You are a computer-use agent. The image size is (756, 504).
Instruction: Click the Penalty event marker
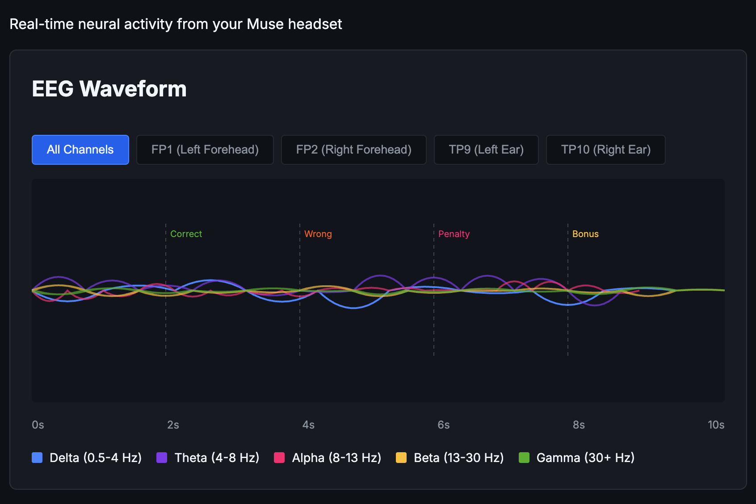[x=454, y=233]
